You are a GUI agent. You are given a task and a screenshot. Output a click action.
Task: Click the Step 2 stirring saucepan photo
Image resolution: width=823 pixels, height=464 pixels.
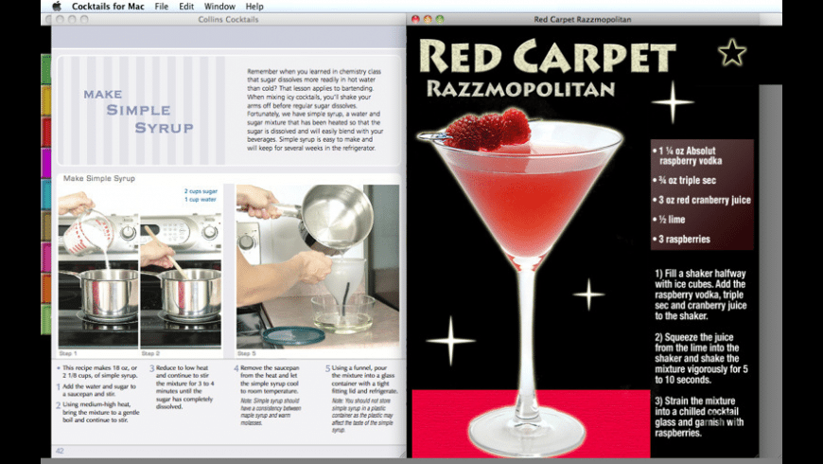181,280
